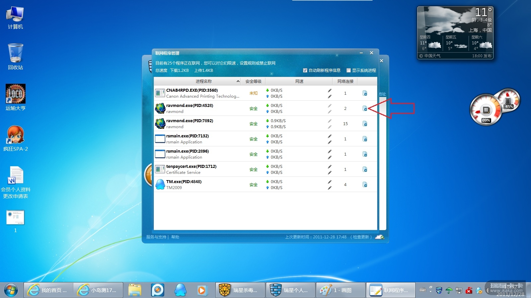Open rule settings icon for ravmond.exe PID:7892
Image resolution: width=531 pixels, height=298 pixels.
click(365, 124)
